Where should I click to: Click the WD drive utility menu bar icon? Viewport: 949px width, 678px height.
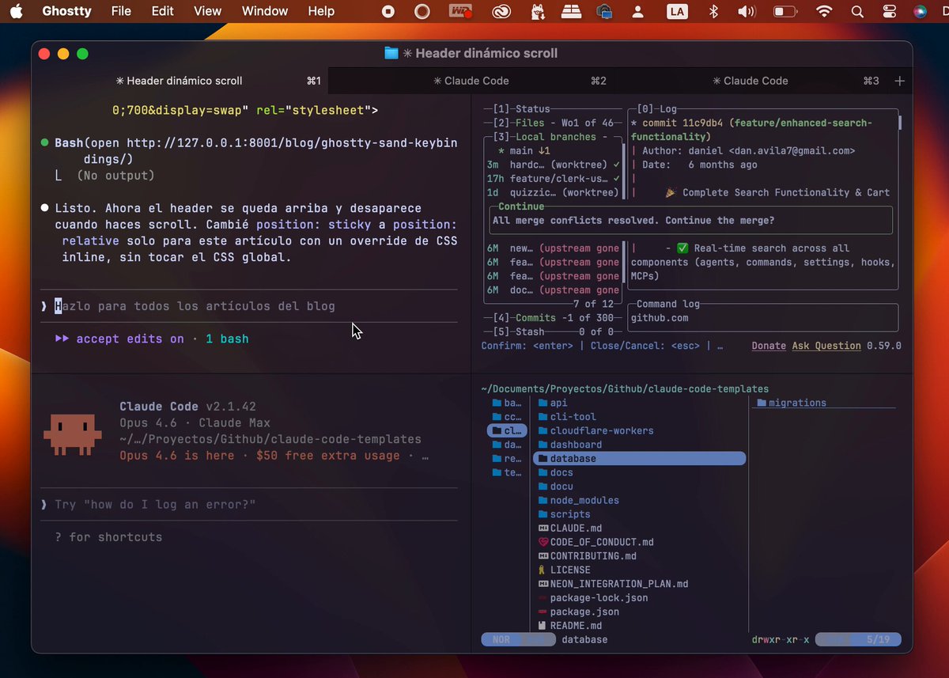(x=460, y=11)
